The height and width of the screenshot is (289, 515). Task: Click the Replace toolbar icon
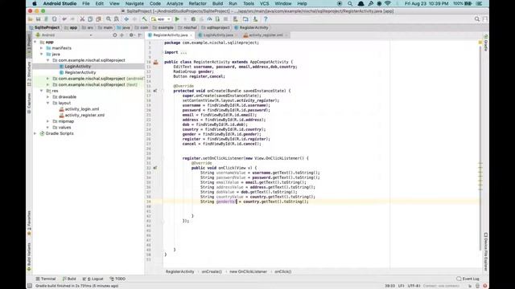click(116, 19)
